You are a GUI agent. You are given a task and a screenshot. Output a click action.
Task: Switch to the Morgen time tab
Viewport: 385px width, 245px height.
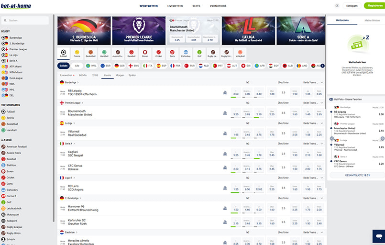pos(120,75)
